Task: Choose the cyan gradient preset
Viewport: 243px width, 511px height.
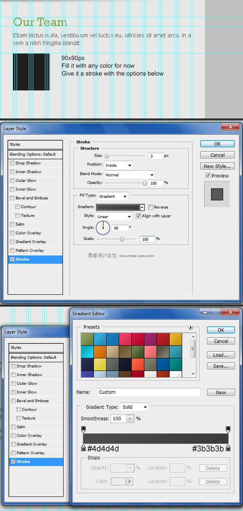Action: tap(87, 352)
